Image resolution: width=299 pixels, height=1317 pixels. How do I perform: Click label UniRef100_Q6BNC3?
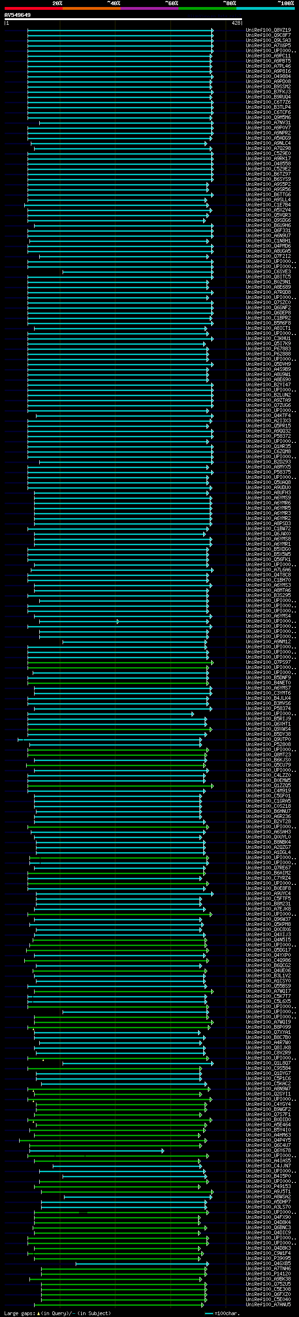click(268, 1227)
